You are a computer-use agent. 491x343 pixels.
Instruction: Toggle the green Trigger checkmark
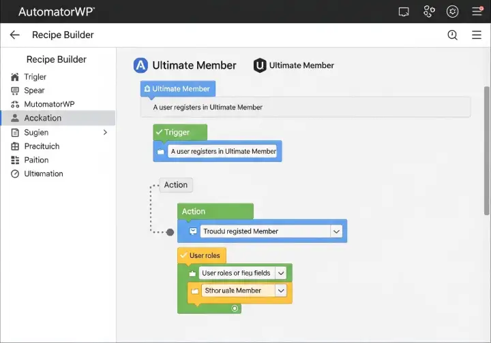coord(159,133)
